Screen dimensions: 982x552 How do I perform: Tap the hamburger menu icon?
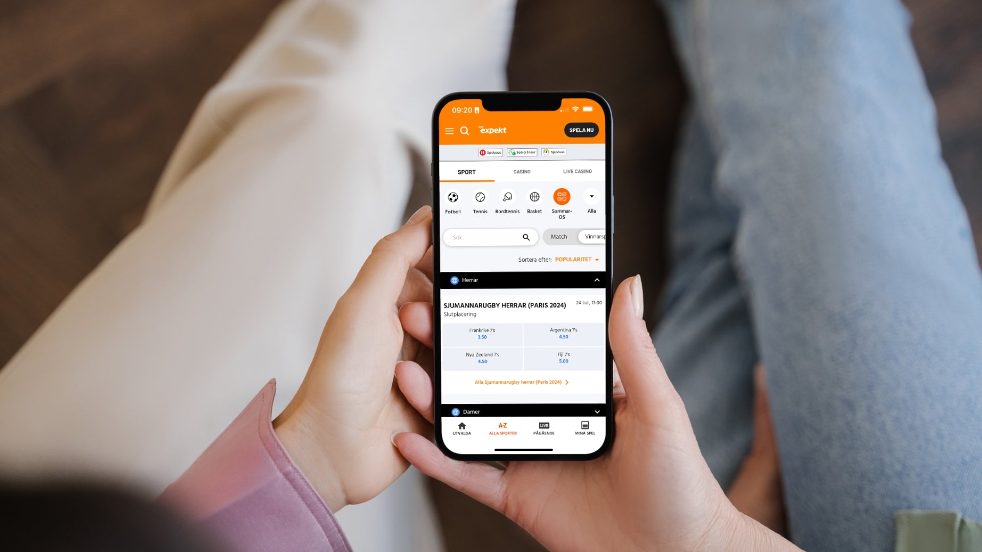[x=450, y=129]
